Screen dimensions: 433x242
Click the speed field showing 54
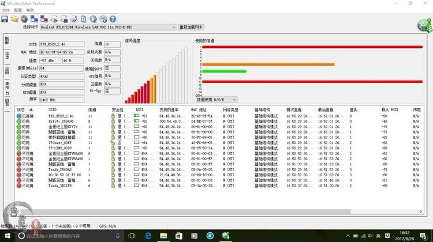pyautogui.click(x=61, y=68)
